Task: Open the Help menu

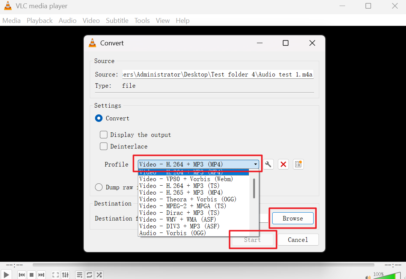Action: pyautogui.click(x=183, y=20)
